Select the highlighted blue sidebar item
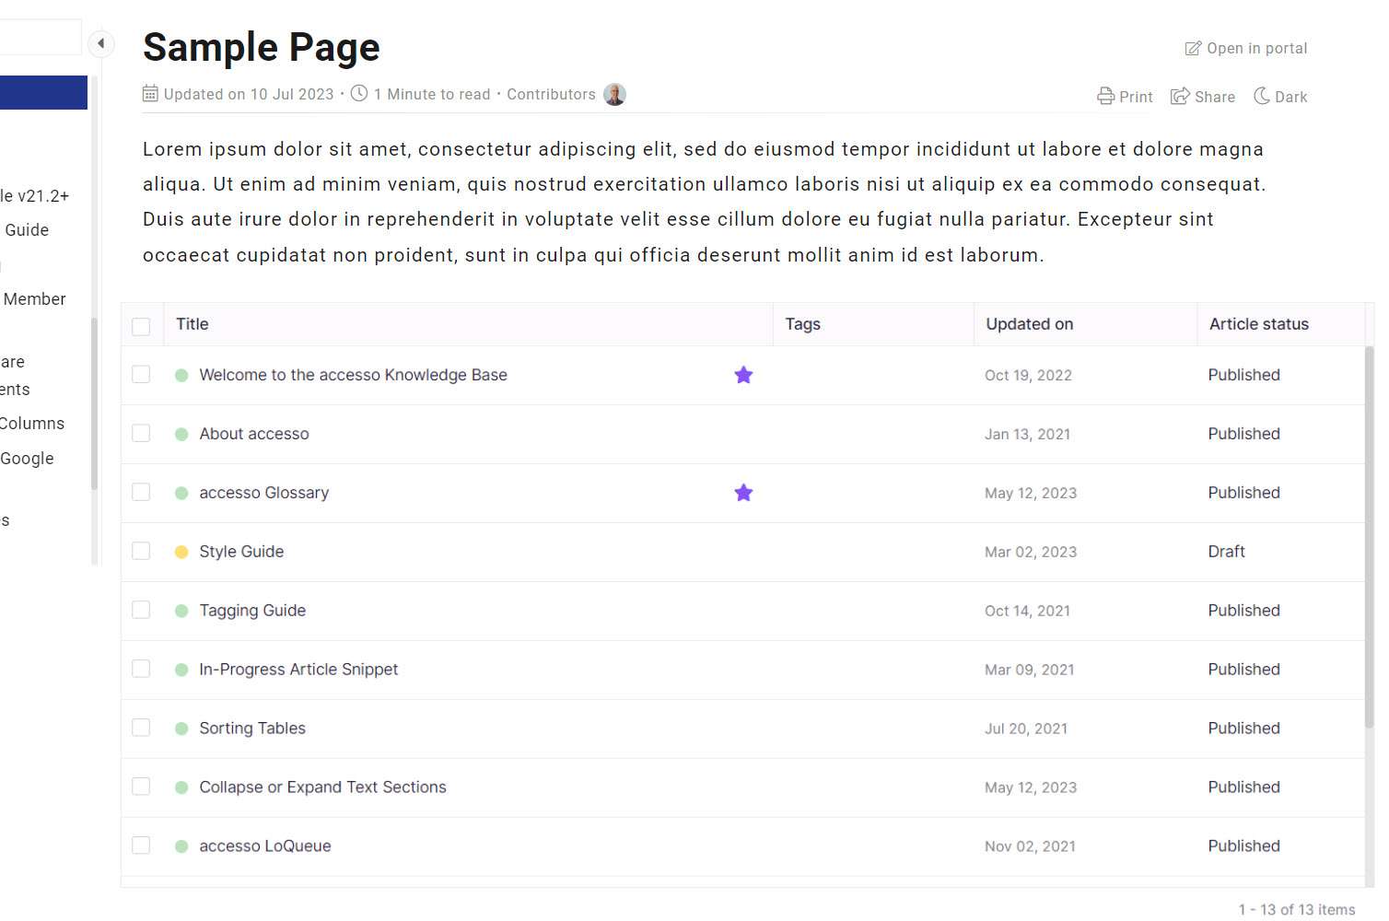The height and width of the screenshot is (921, 1389). click(x=43, y=93)
